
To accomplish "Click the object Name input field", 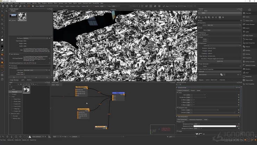I will point(224,30).
